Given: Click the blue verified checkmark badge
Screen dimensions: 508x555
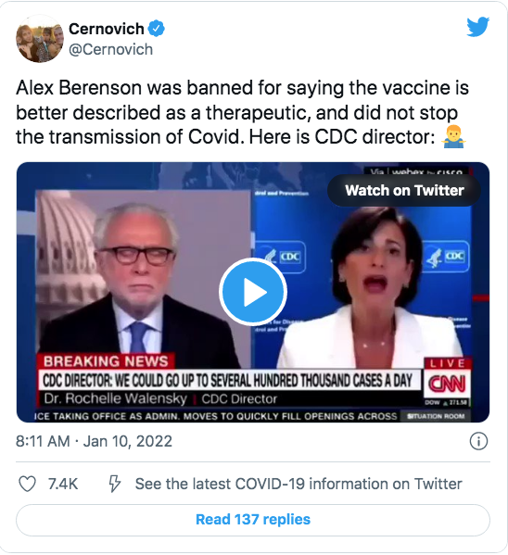Looking at the screenshot, I should pyautogui.click(x=157, y=29).
